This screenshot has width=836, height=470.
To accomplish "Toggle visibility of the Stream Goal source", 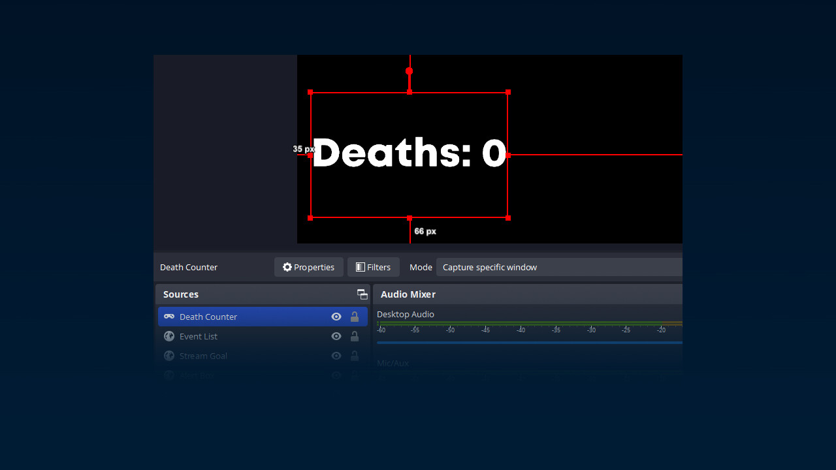I will [x=336, y=356].
